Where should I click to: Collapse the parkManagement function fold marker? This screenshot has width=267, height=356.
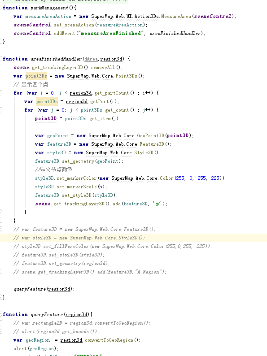pyautogui.click(x=1, y=8)
